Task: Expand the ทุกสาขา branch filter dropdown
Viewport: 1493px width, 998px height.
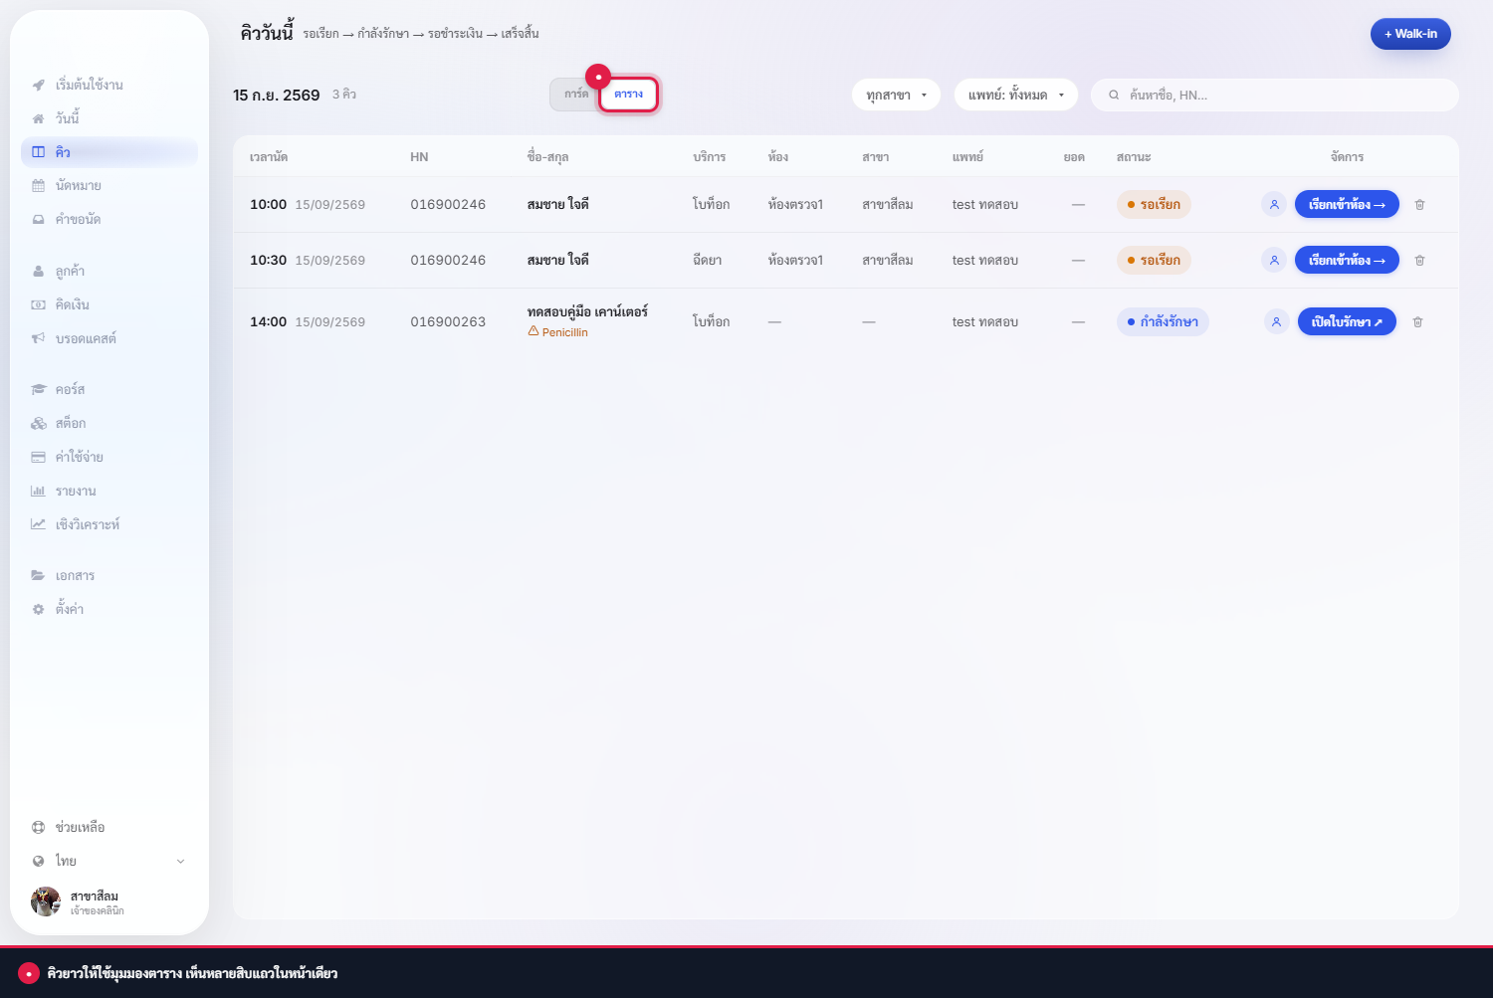Action: click(x=896, y=95)
